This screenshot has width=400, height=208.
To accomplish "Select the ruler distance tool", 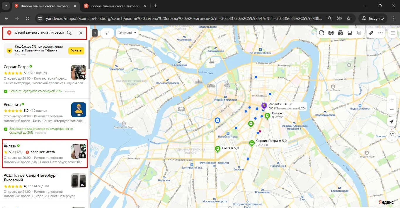I will pos(371,33).
